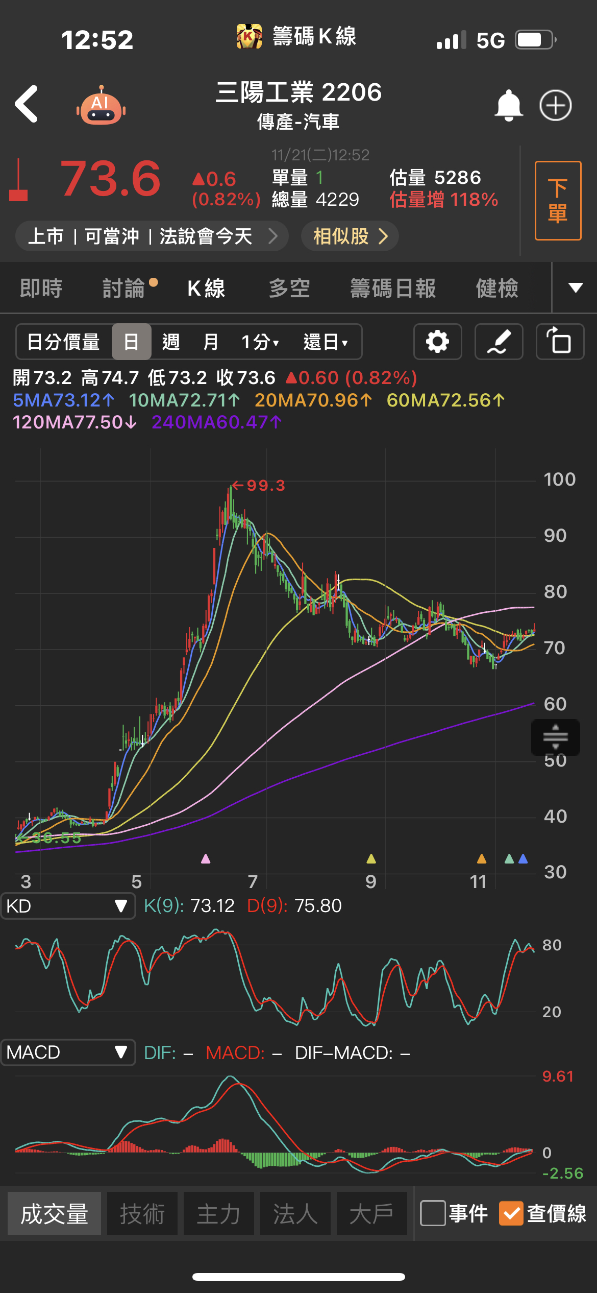Tap the 60MA72.56 label
This screenshot has height=1293, width=597.
coord(446,400)
